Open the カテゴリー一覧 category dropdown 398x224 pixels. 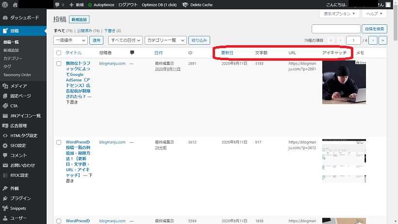(x=166, y=40)
